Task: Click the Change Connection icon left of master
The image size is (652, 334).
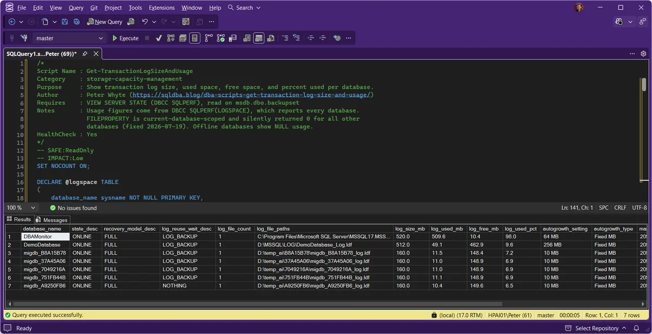Action: [x=24, y=38]
